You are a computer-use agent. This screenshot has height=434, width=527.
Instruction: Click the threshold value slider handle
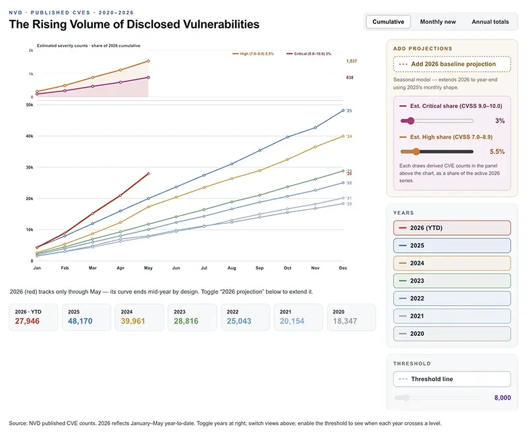tap(406, 398)
